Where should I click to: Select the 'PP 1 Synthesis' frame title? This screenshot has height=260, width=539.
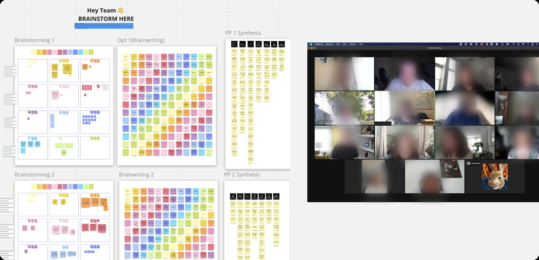tap(243, 33)
